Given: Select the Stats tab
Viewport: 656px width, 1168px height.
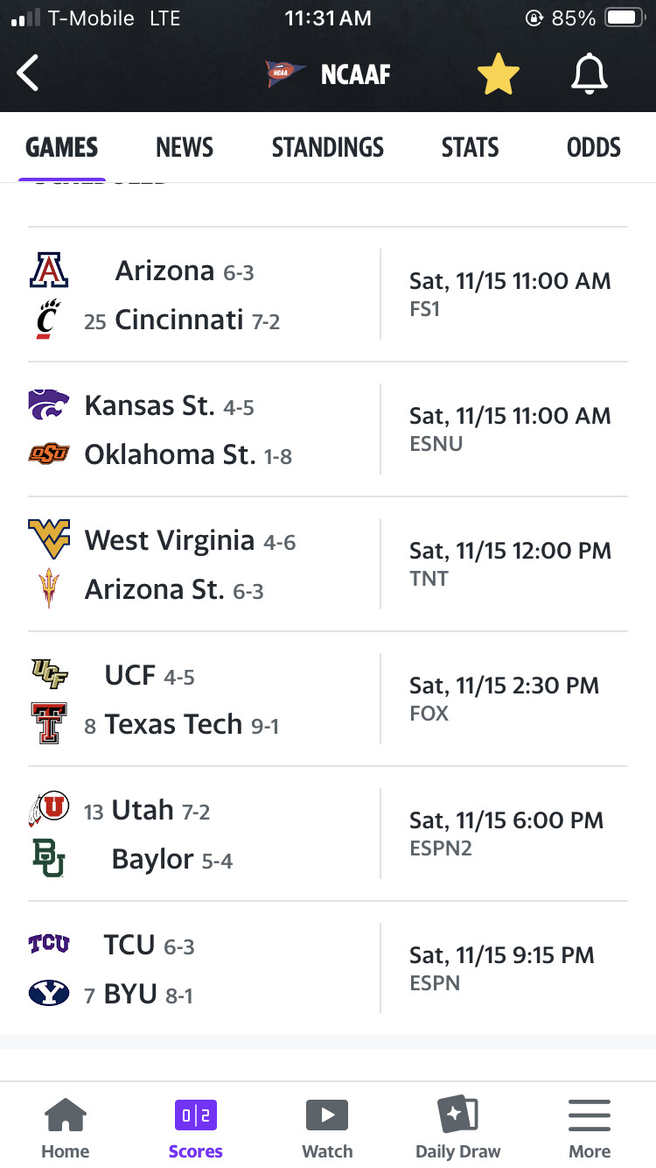Looking at the screenshot, I should click(x=470, y=147).
